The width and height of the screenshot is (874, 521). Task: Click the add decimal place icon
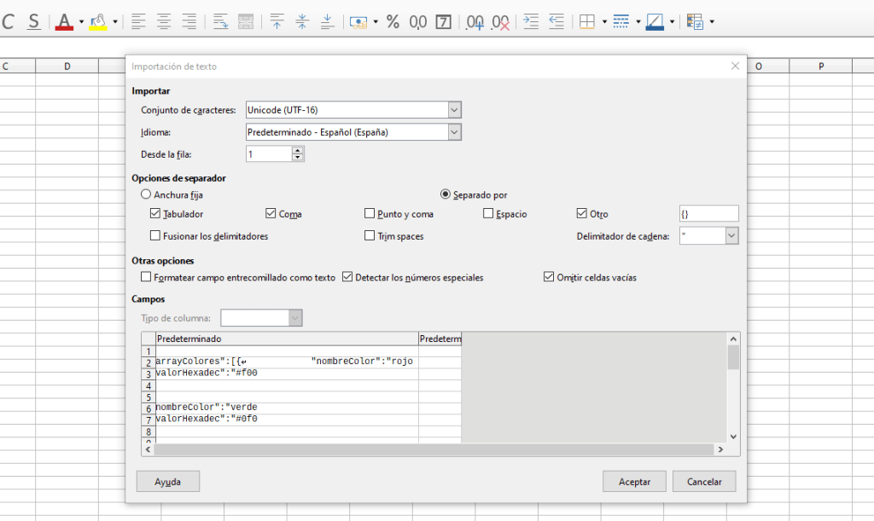tap(475, 21)
